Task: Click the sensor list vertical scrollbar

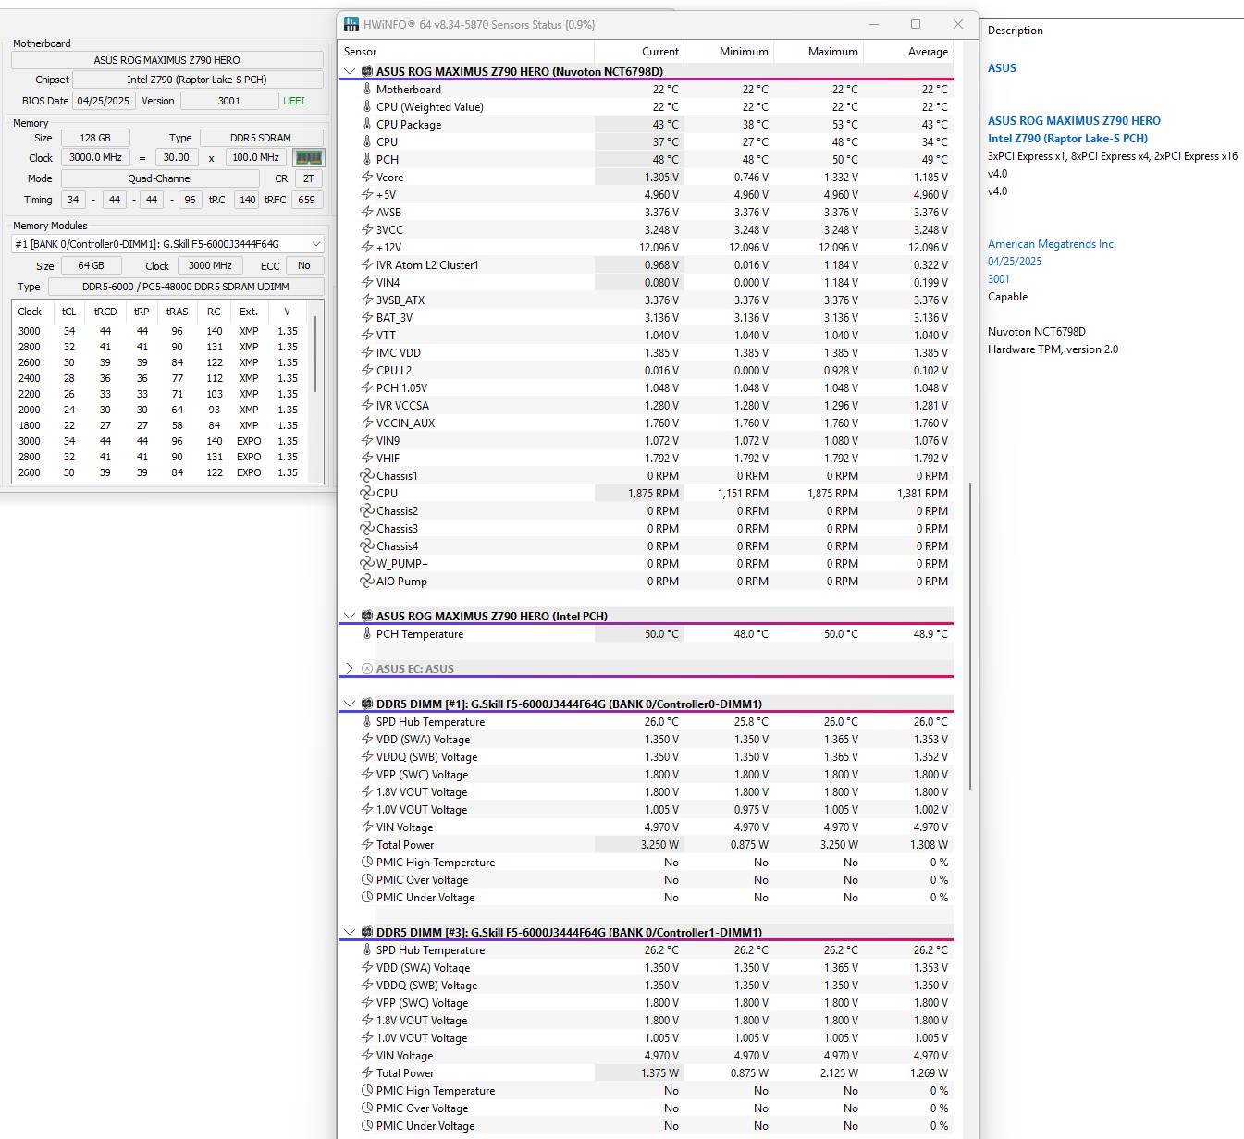Action: [970, 636]
